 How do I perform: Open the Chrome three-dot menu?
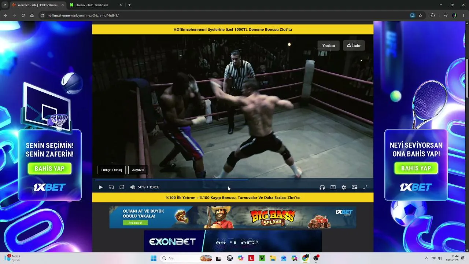464,15
